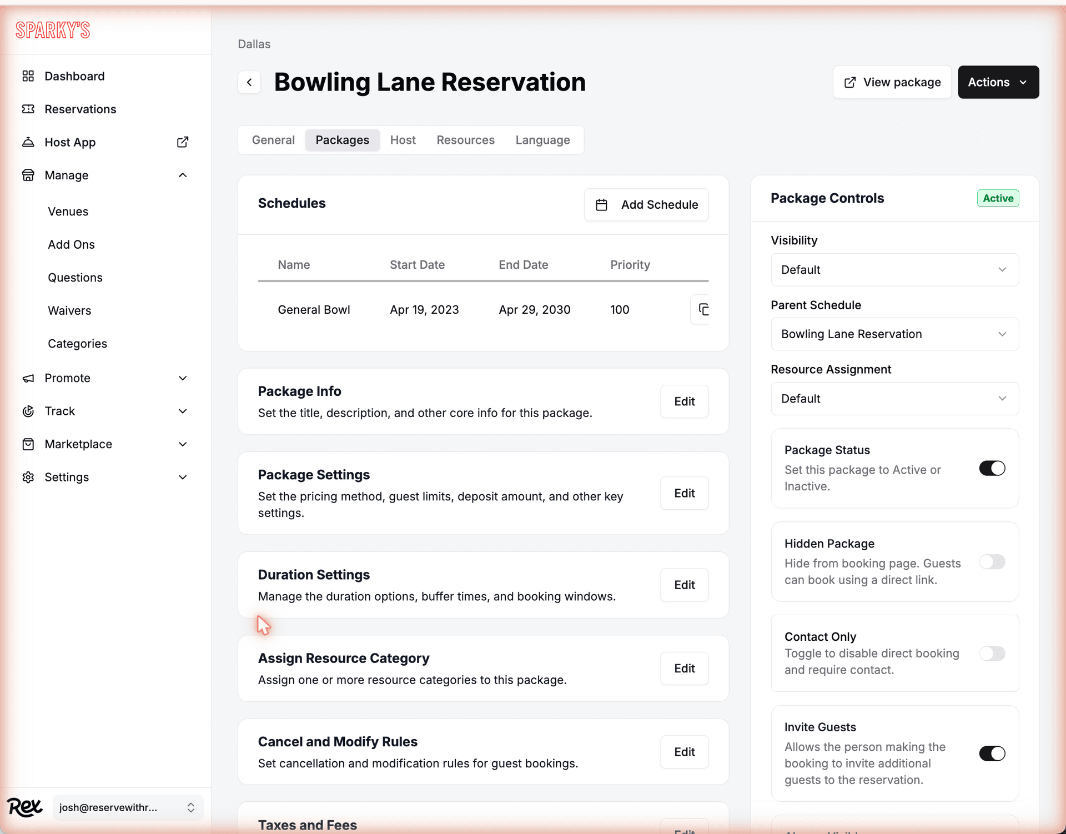Click the Priority column header
Image resolution: width=1066 pixels, height=834 pixels.
tap(630, 265)
